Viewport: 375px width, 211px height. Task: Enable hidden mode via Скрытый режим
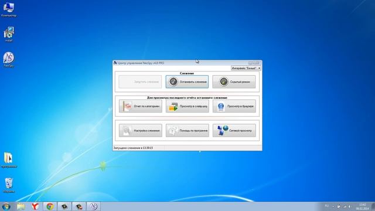pos(234,81)
